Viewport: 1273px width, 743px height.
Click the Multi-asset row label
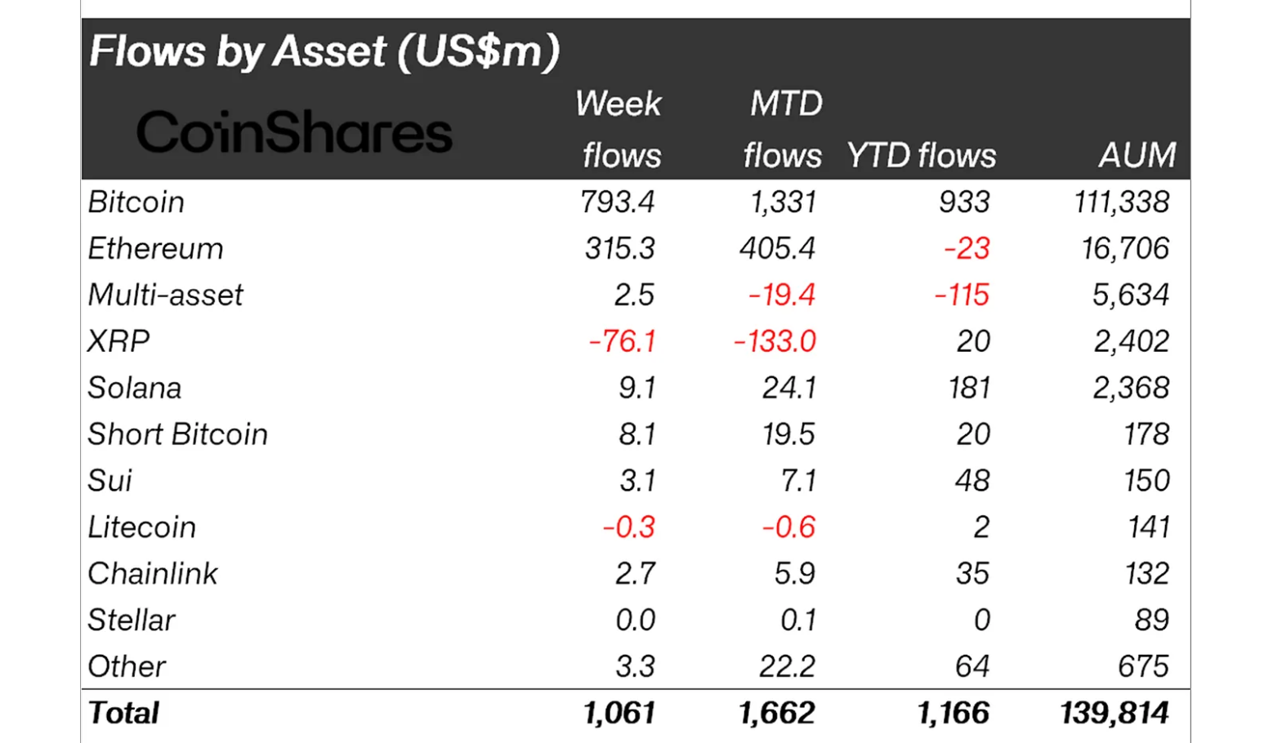coord(166,295)
